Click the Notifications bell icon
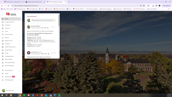Viewport: 172px width, 97px height. pos(3,77)
